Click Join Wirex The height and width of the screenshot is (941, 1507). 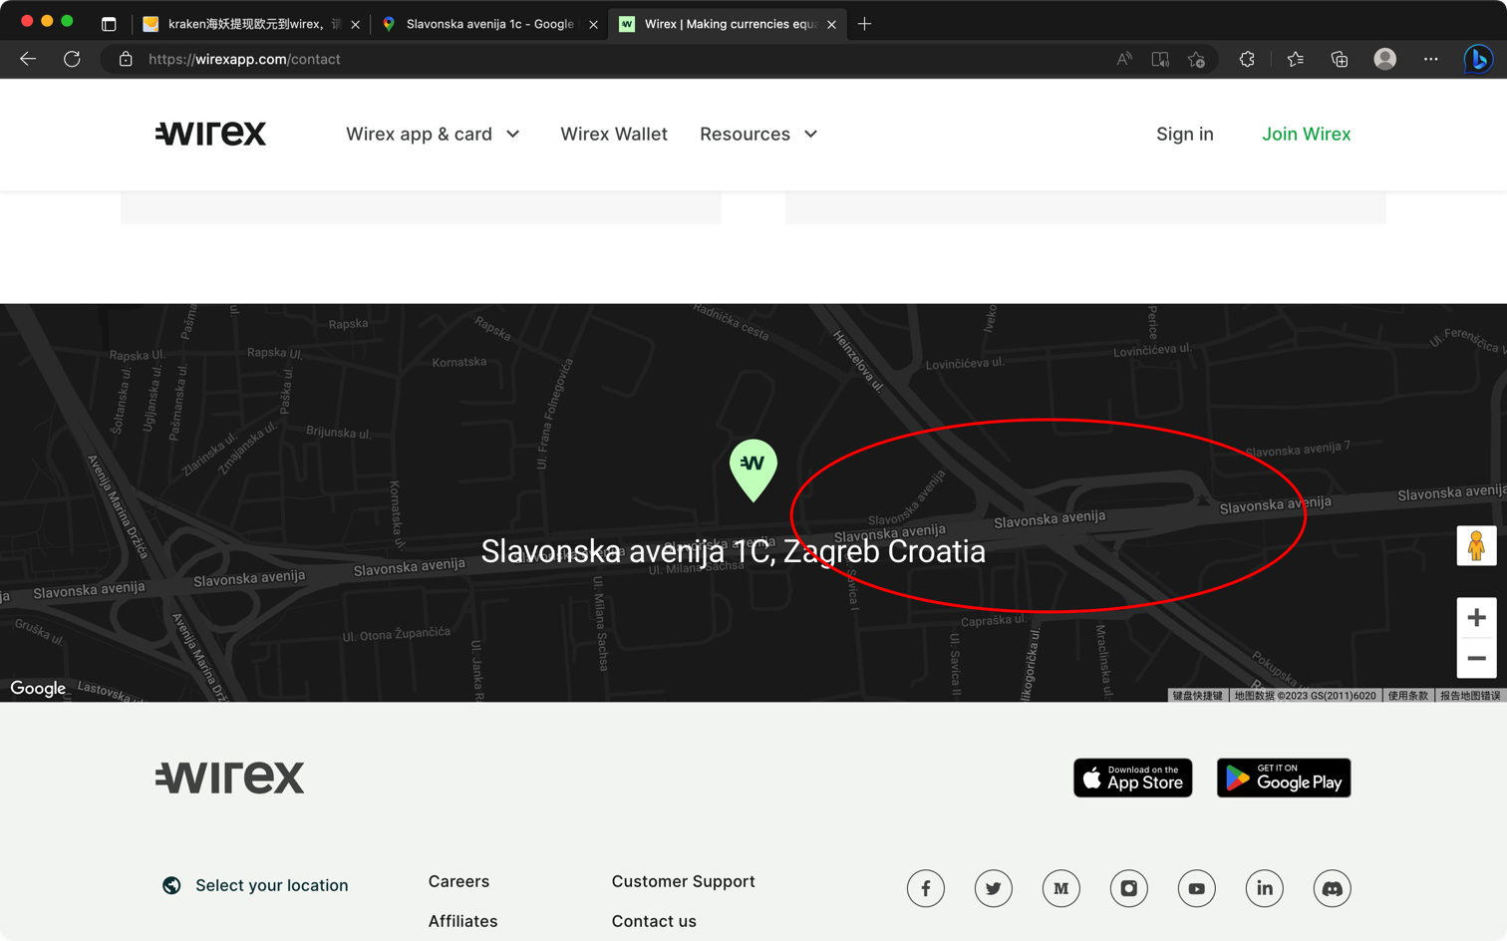pos(1307,134)
